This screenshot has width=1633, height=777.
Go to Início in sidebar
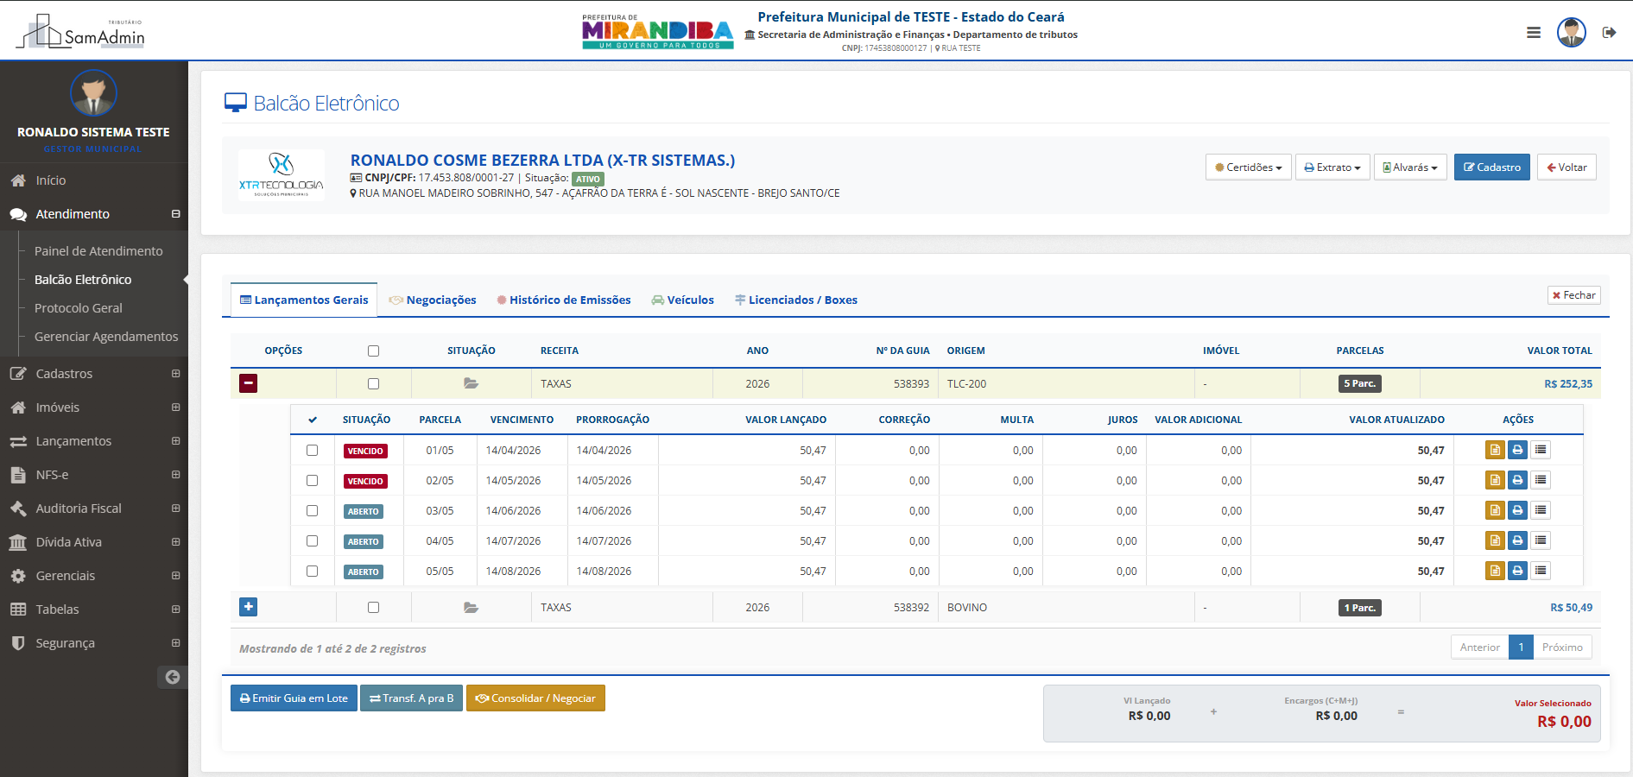click(93, 180)
